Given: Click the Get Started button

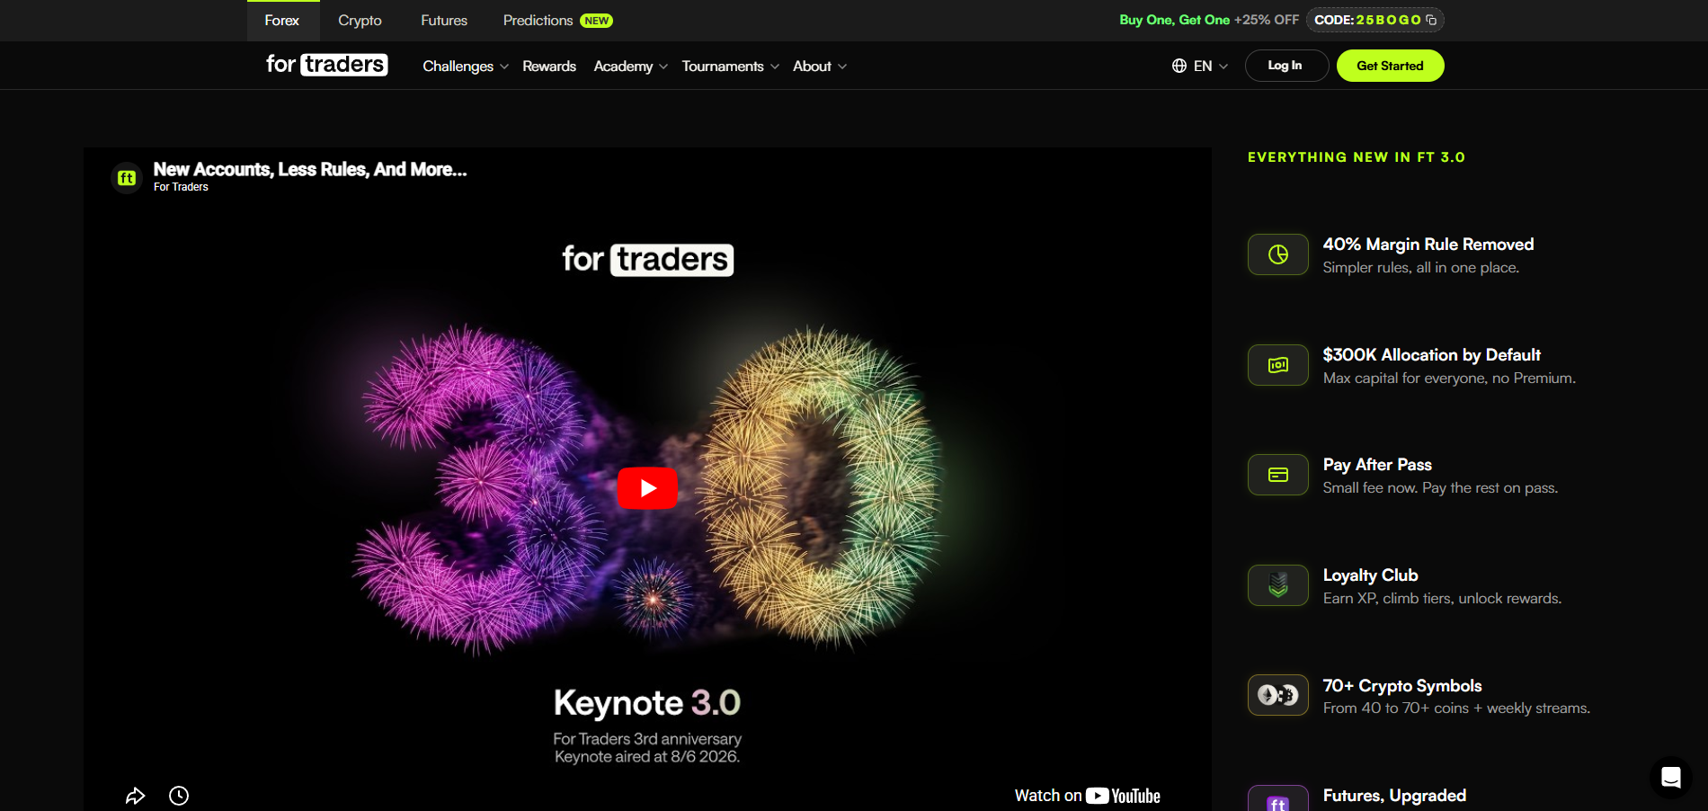Looking at the screenshot, I should coord(1390,66).
